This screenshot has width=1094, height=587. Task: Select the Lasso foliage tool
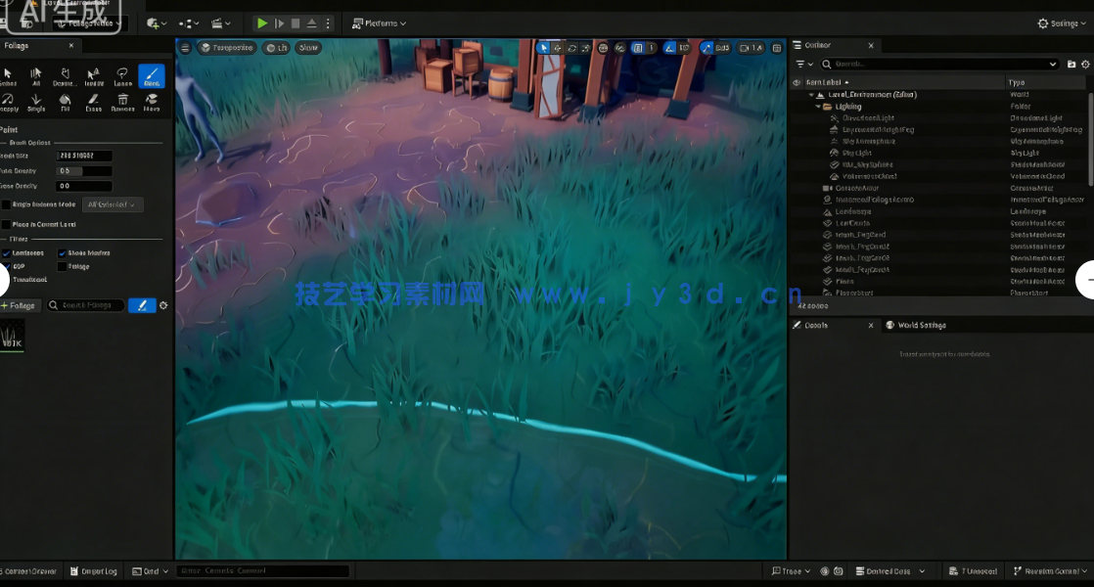pos(122,76)
